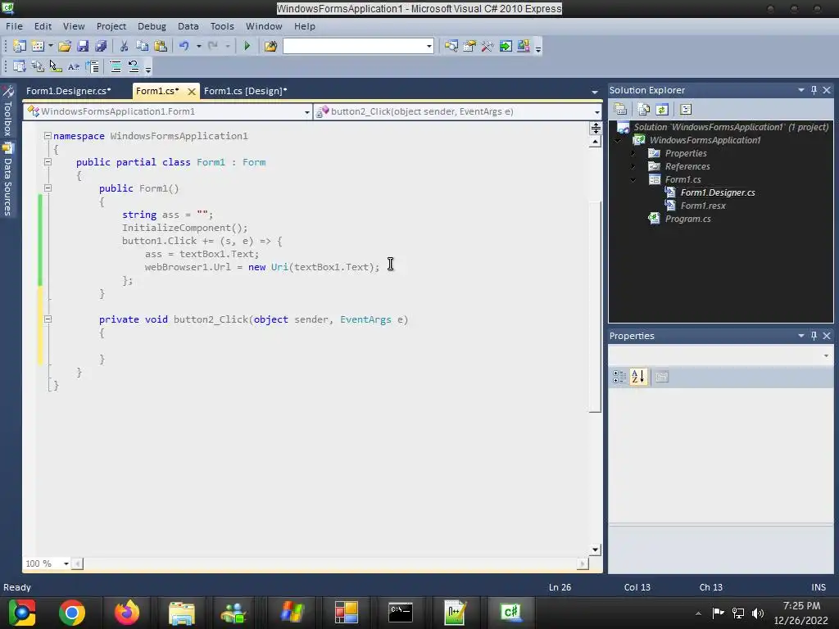Screen dimensions: 839x629
Task: Collapse the Form1 class outlining block
Action: pos(48,162)
